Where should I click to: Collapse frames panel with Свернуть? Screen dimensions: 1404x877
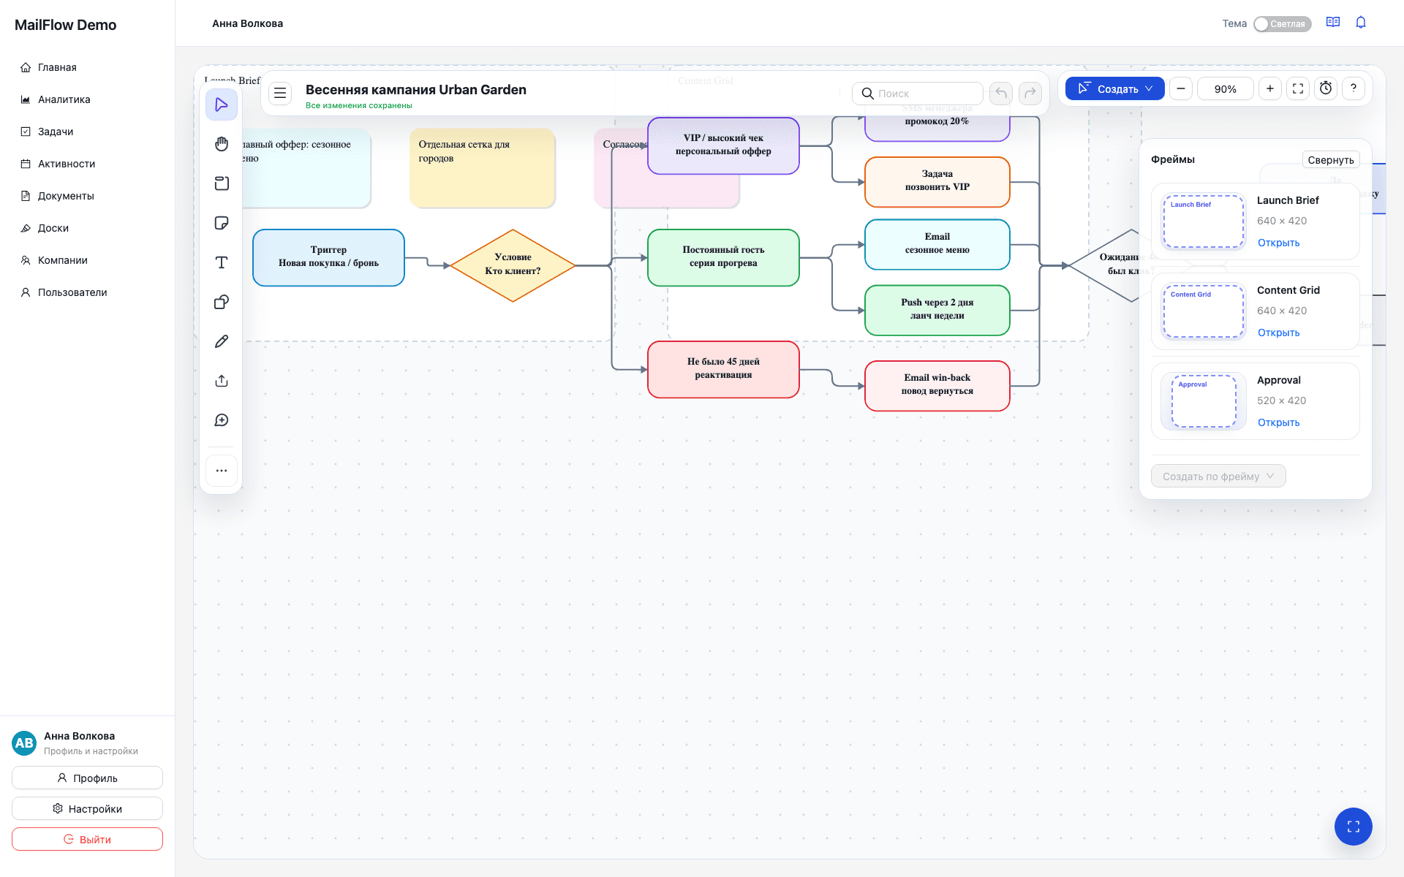tap(1331, 159)
